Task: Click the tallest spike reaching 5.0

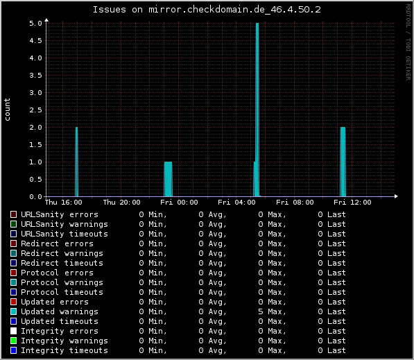Action: pyautogui.click(x=257, y=110)
